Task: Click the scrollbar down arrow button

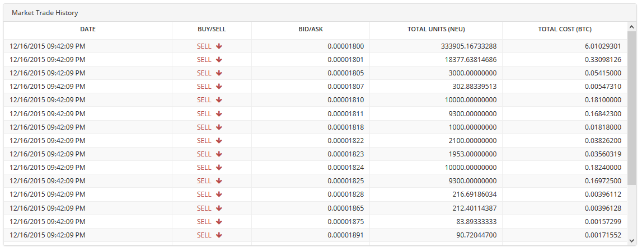Action: point(631,241)
